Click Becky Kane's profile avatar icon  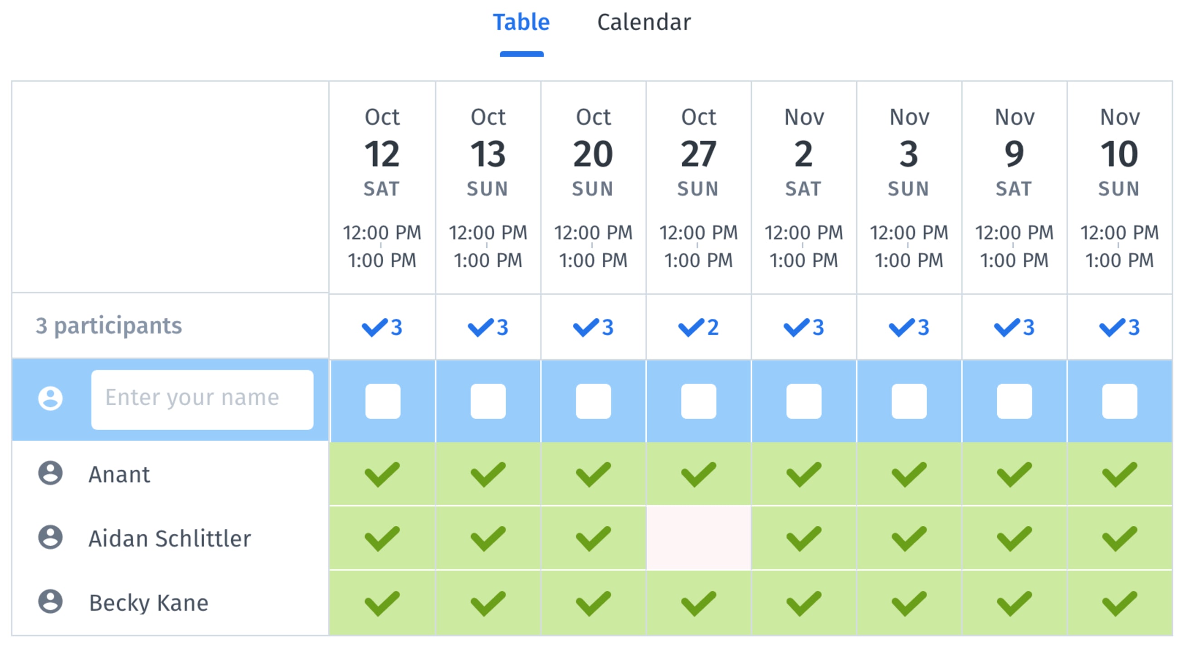pos(50,602)
